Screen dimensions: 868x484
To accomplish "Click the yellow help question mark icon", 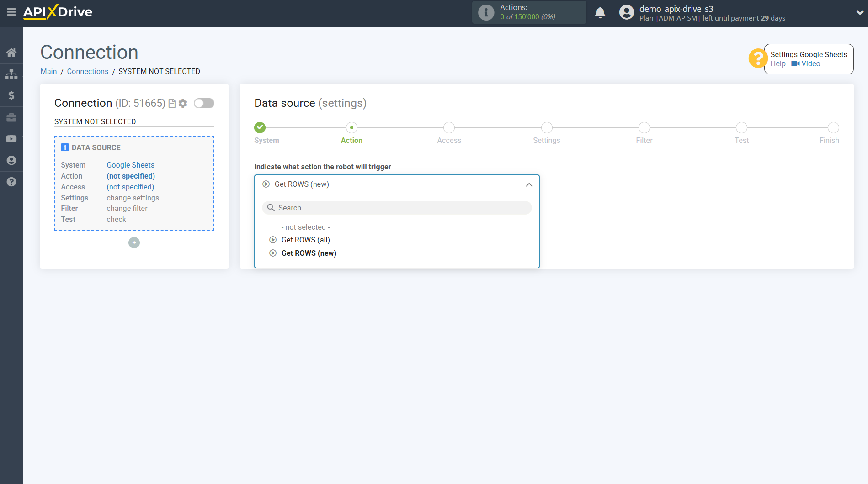I will click(x=757, y=58).
